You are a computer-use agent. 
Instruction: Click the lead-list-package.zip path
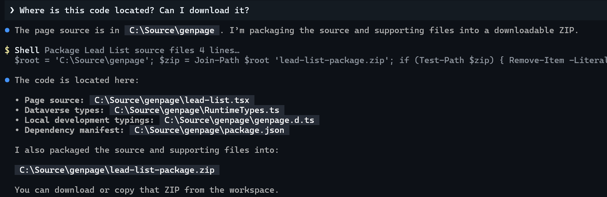pyautogui.click(x=117, y=170)
